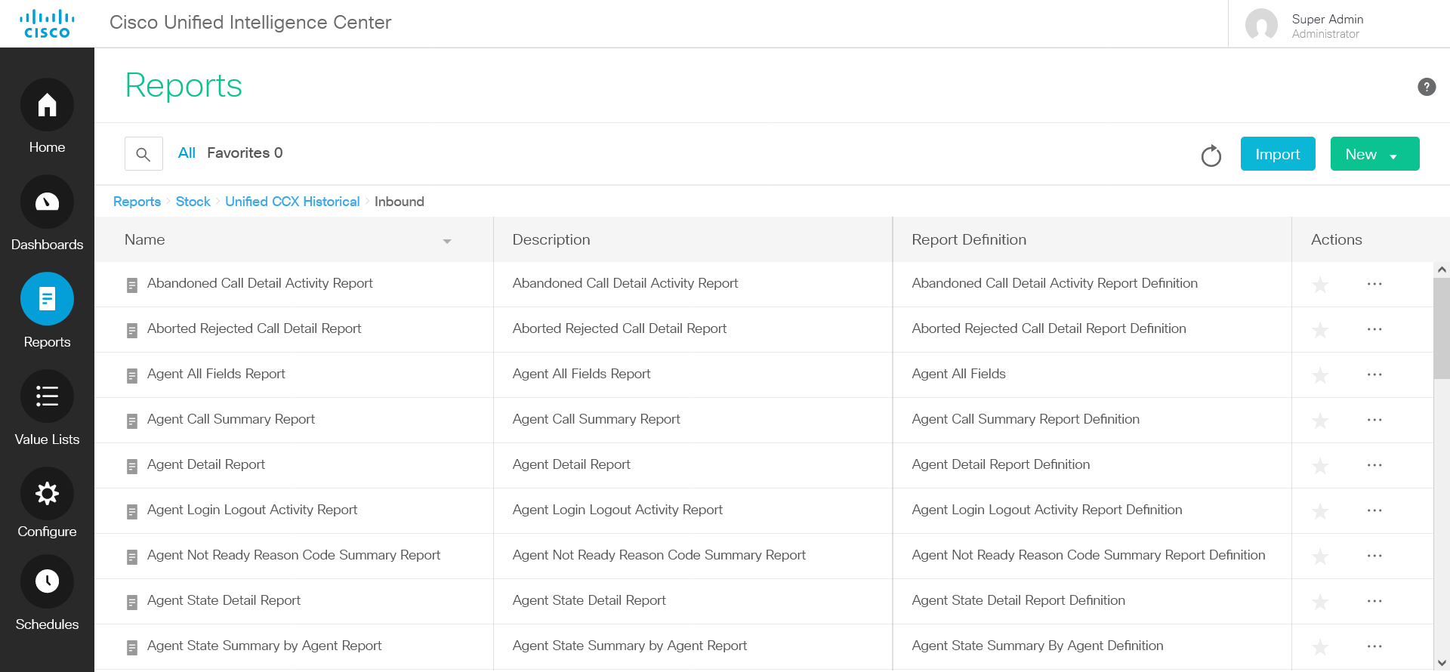Refresh the reports list

pos(1211,156)
